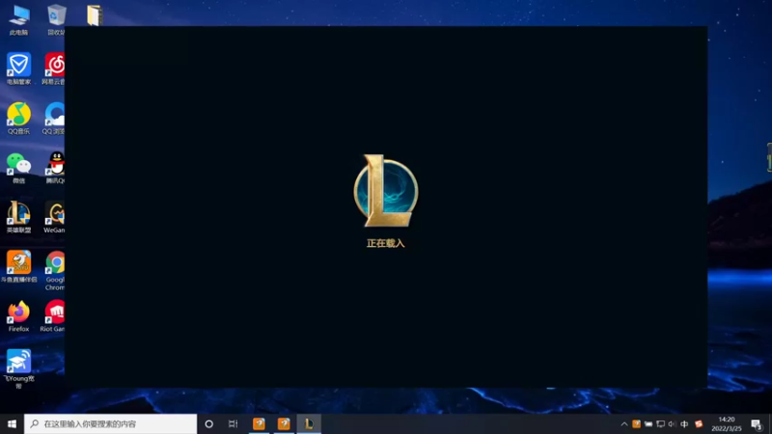This screenshot has height=434, width=772.
Task: Click the League of Legends loading logo
Action: [x=386, y=191]
